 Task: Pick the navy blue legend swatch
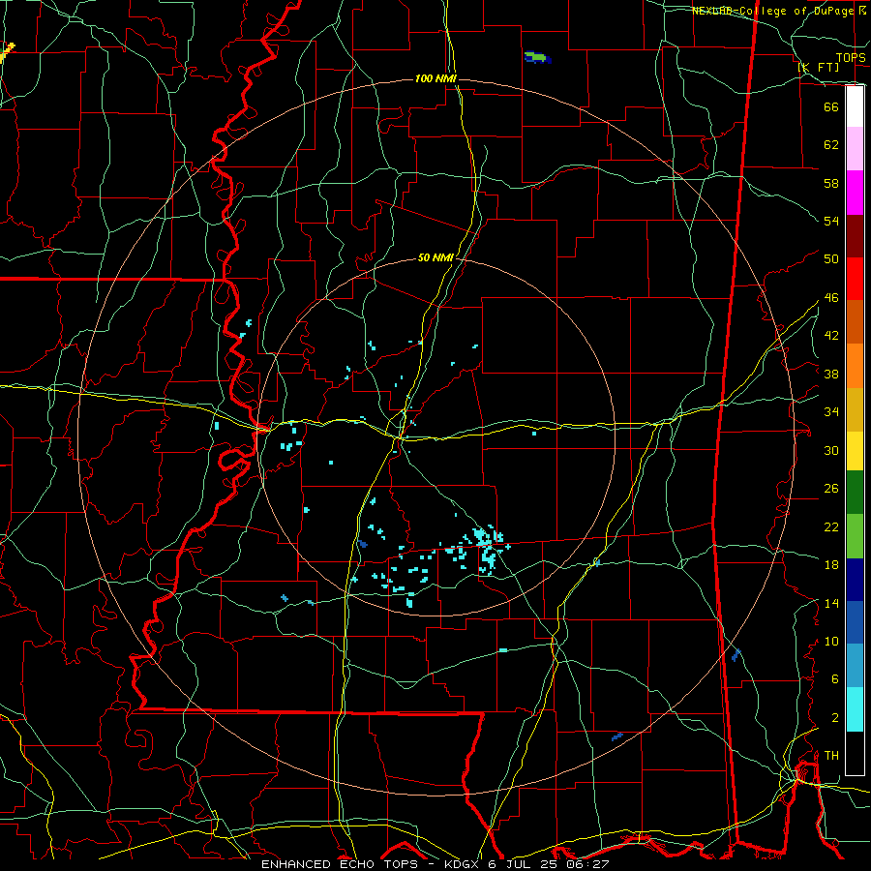[855, 580]
